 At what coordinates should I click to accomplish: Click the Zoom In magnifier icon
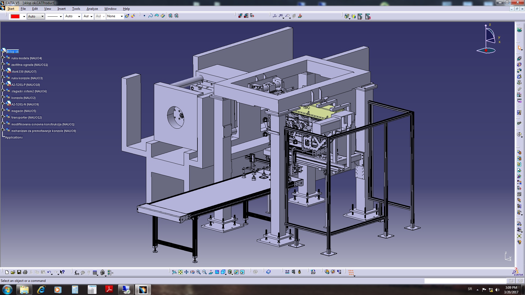coord(199,272)
